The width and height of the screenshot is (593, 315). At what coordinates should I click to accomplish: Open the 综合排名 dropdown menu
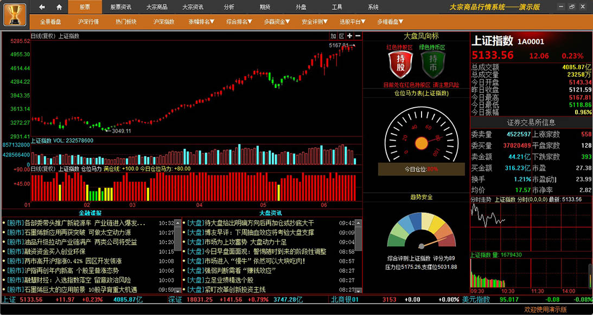(239, 22)
